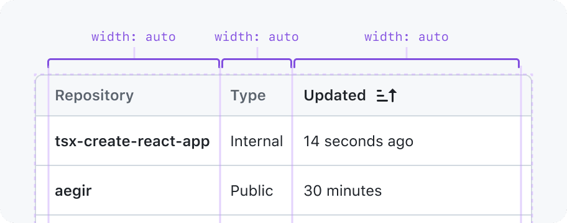567x223 pixels.
Task: Click empty header area right of sort icon
Action: pyautogui.click(x=459, y=96)
